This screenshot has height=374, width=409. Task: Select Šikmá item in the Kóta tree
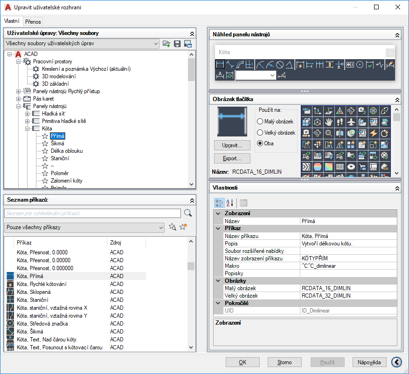point(57,143)
